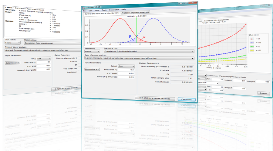This screenshot has width=273, height=151.
Task: Click yellow '= 0.25' legend swatch in right window
Action: (x=252, y=50)
